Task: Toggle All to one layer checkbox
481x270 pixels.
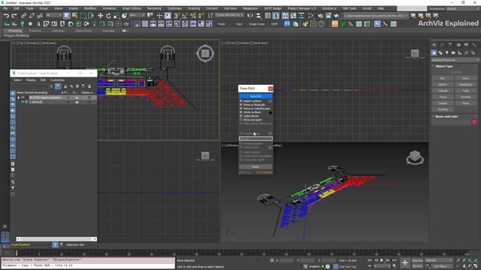Action: [240, 120]
